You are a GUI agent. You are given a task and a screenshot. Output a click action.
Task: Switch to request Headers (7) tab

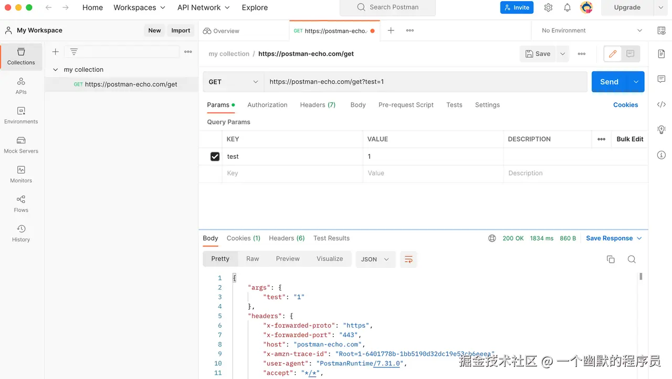[318, 105]
